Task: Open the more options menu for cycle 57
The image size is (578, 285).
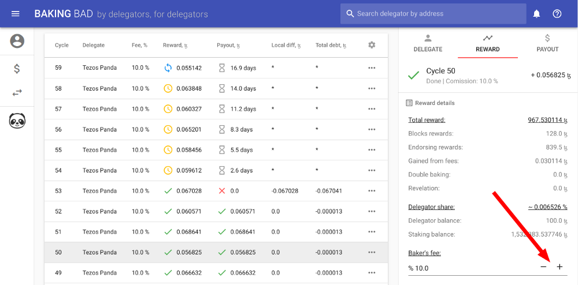Action: click(x=372, y=109)
